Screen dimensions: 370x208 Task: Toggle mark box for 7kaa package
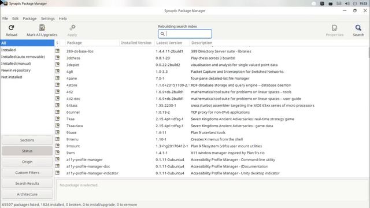point(57,118)
